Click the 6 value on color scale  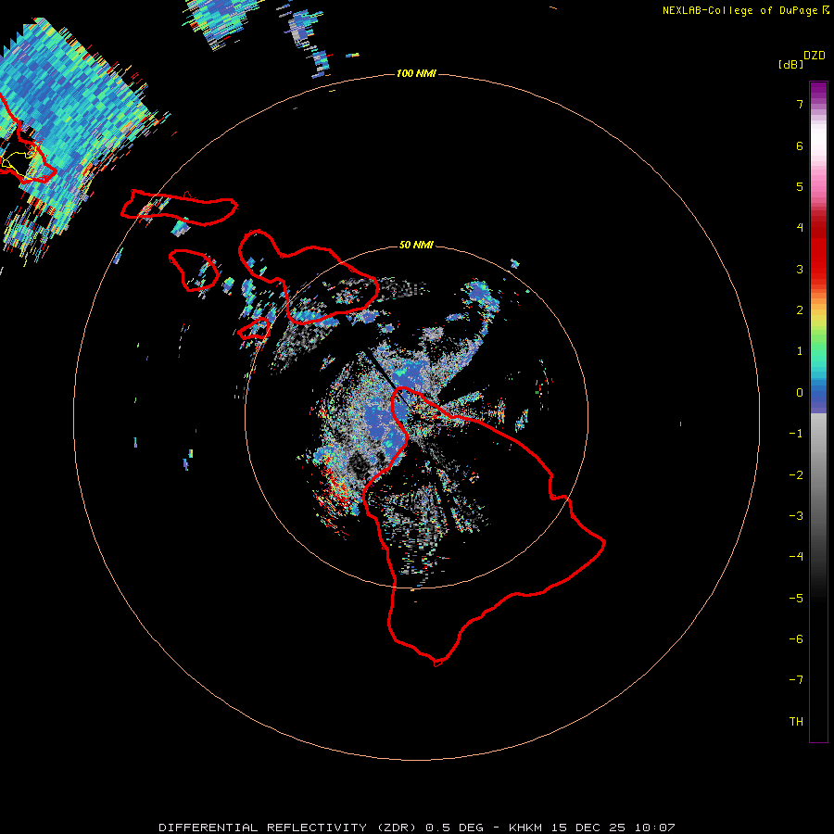pos(800,145)
